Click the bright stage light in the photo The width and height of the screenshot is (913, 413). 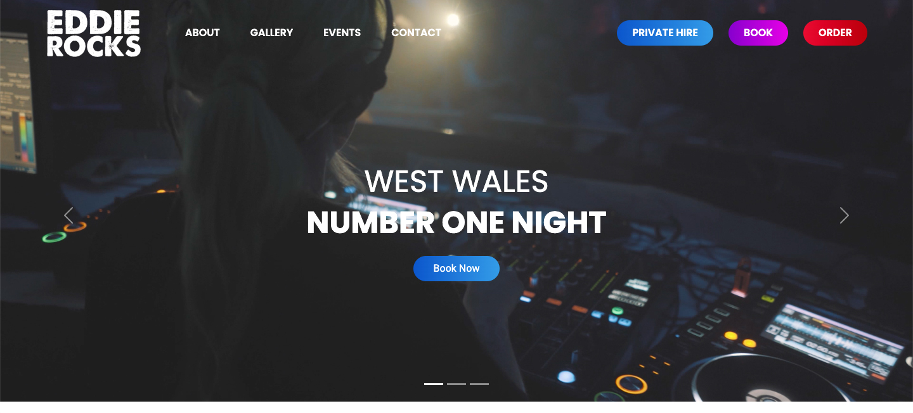click(x=452, y=21)
